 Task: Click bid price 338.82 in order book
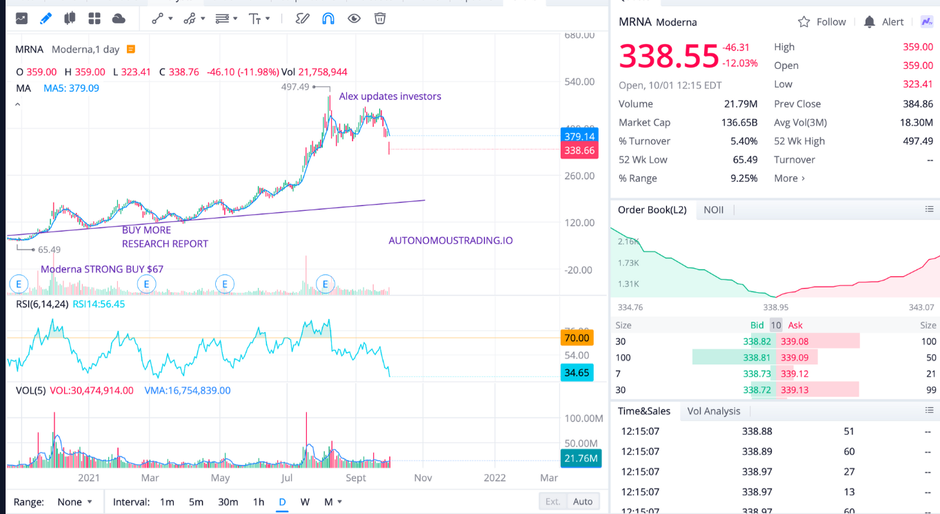point(757,341)
